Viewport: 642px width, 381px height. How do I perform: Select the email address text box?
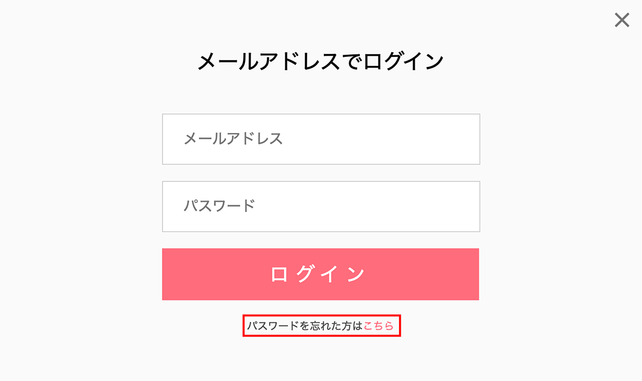pos(321,139)
